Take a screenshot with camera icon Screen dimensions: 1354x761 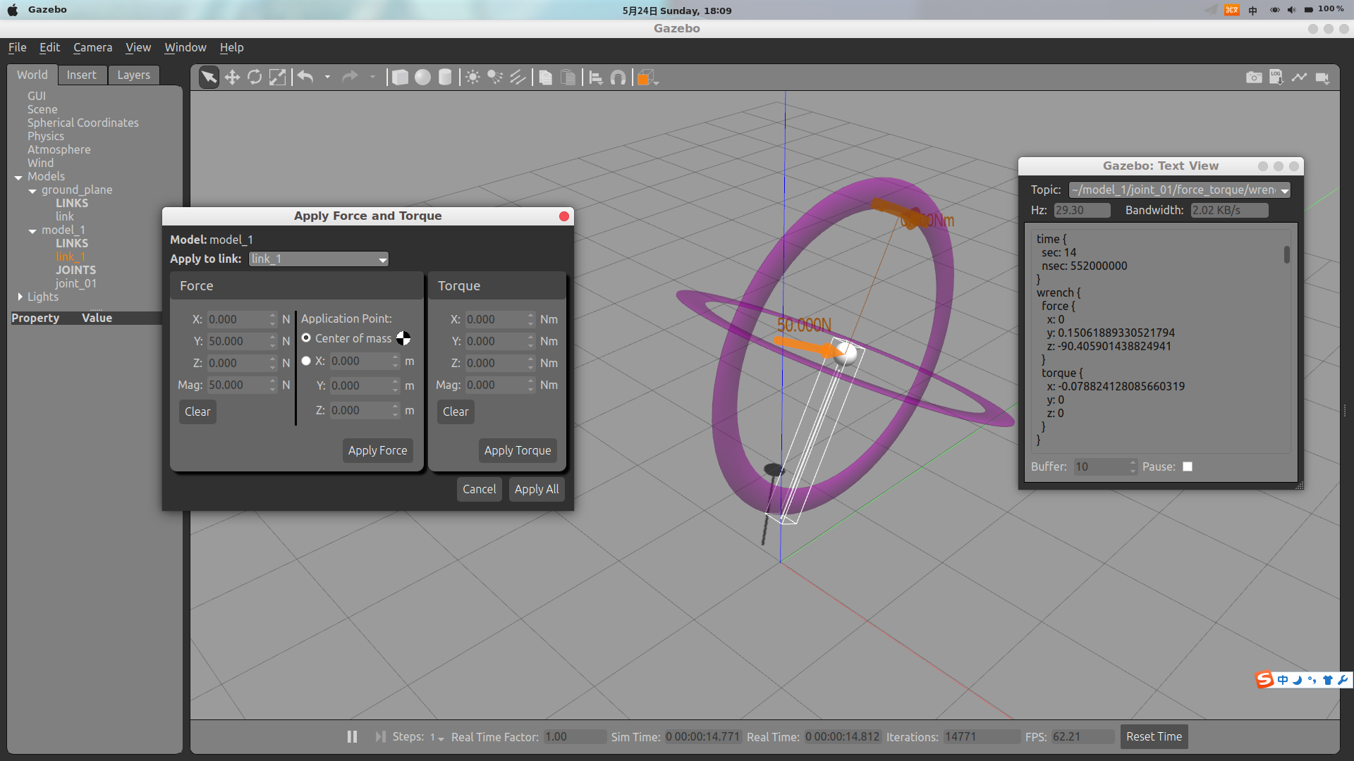point(1254,78)
